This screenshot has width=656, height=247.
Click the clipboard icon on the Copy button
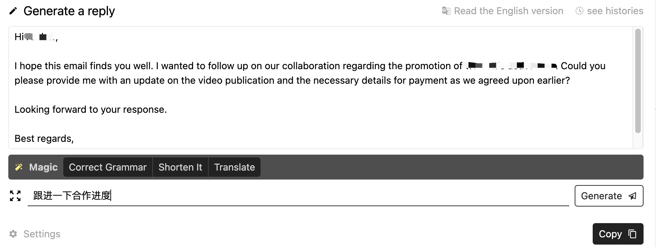tap(632, 234)
